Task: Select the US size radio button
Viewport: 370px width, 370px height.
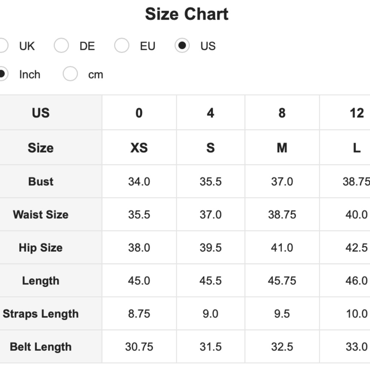Action: pyautogui.click(x=182, y=46)
